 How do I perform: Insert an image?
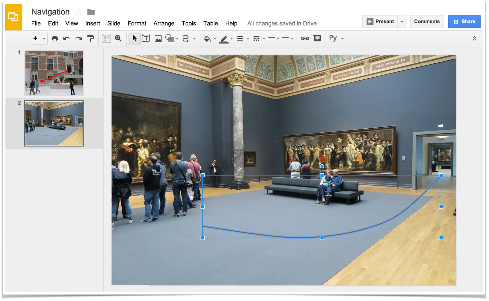click(158, 39)
